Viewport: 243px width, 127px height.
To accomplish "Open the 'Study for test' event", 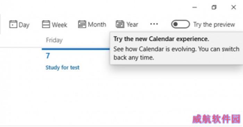I will 62,67.
